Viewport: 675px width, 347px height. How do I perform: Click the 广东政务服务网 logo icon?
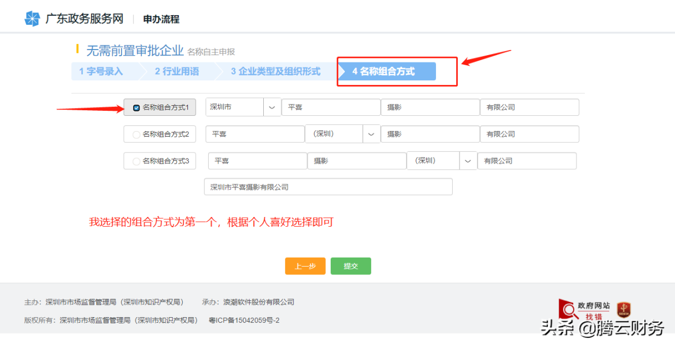pos(32,19)
